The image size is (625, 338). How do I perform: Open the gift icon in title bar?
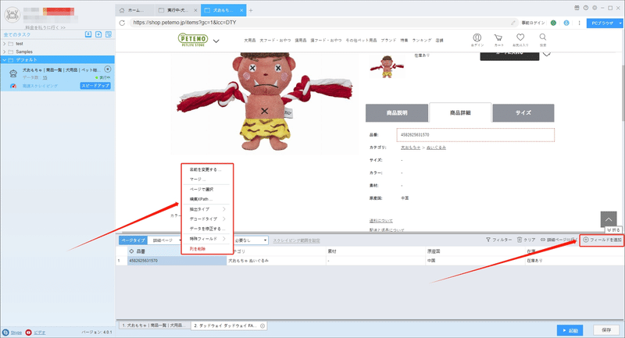click(577, 8)
